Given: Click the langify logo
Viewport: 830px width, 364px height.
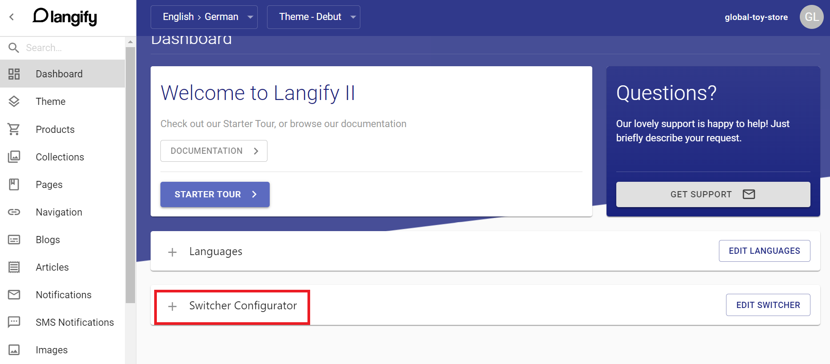Looking at the screenshot, I should [65, 17].
